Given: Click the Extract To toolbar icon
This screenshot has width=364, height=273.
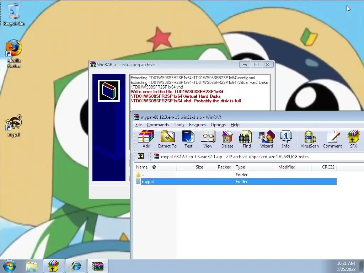Looking at the screenshot, I should (x=167, y=139).
